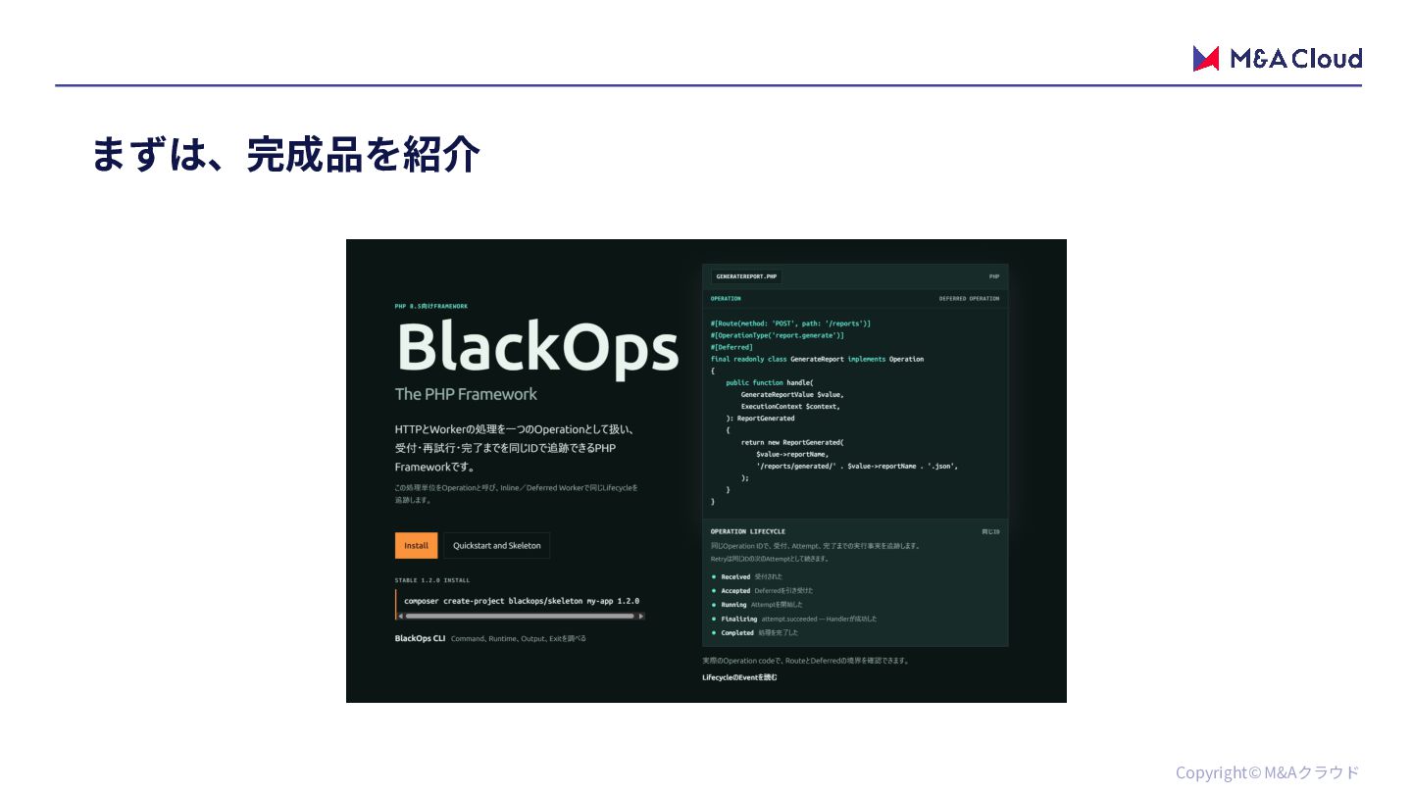Click the "#[OperationType('report.generate')]" code line

point(778,335)
